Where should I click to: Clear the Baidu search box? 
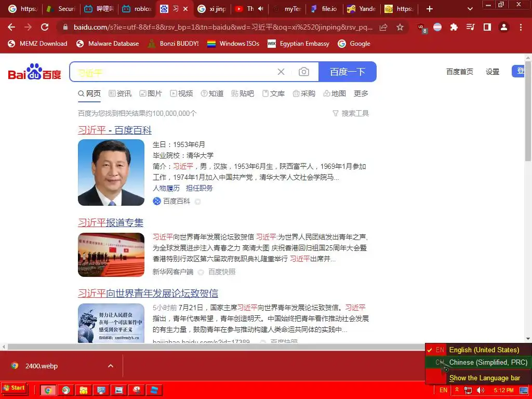[x=281, y=72]
